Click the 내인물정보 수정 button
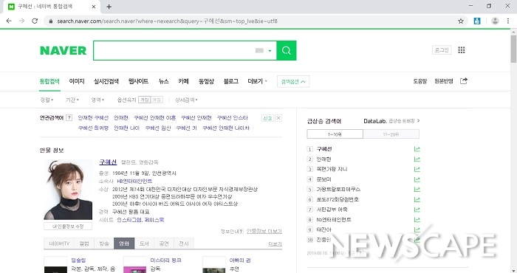The height and width of the screenshot is (273, 517). (x=68, y=227)
